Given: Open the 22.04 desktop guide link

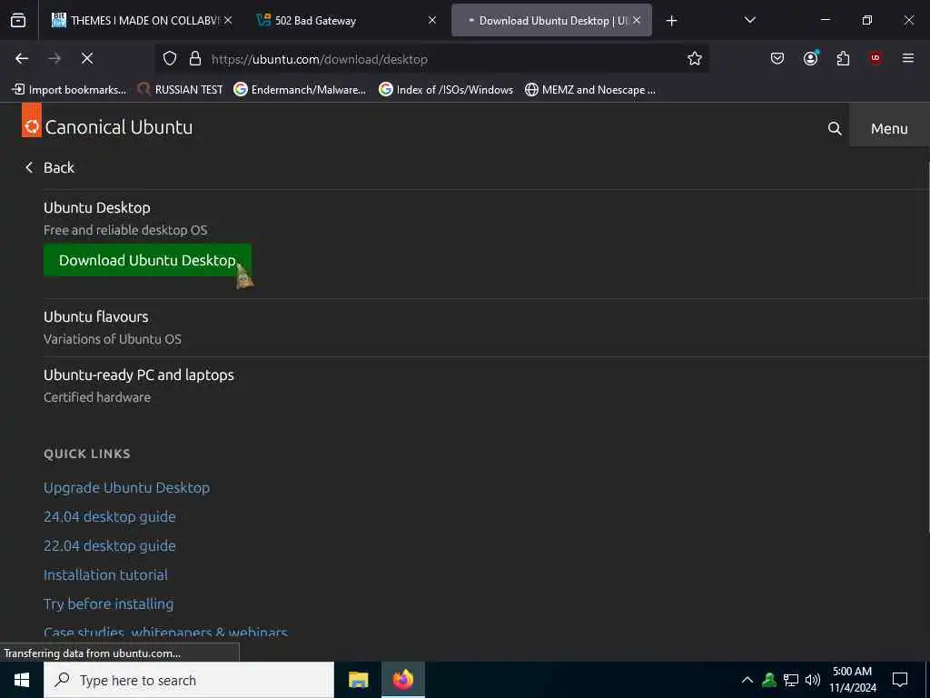Looking at the screenshot, I should pos(110,545).
